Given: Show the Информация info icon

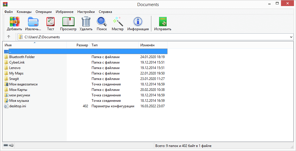Looking at the screenshot, I should tap(138, 22).
